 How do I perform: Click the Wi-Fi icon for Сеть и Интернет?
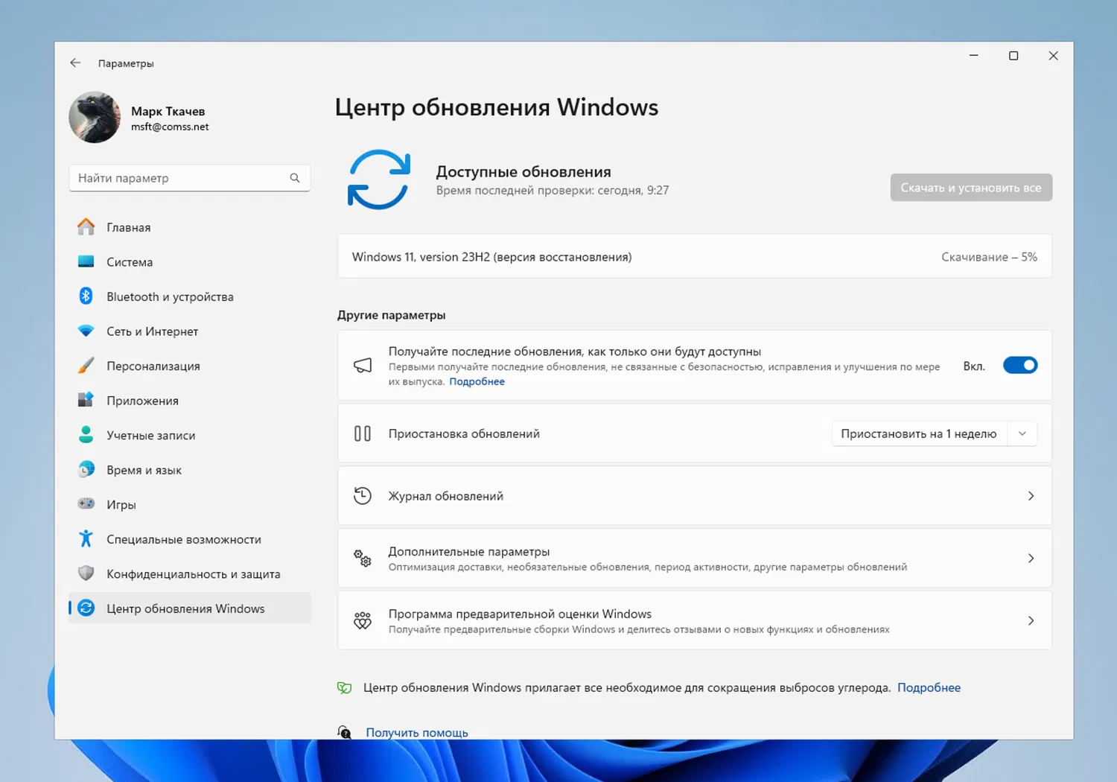click(x=86, y=331)
